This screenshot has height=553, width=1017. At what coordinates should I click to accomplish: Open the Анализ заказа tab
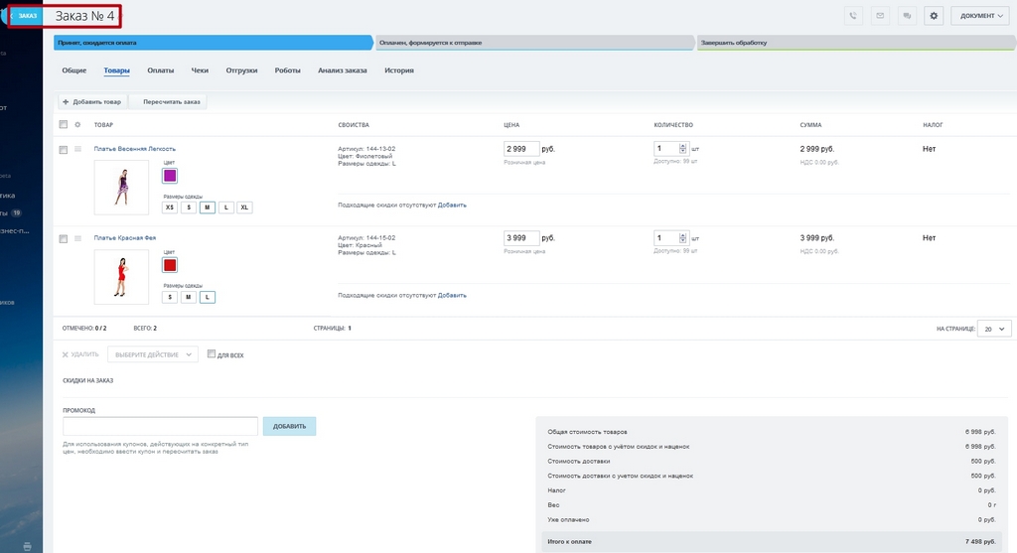(342, 70)
